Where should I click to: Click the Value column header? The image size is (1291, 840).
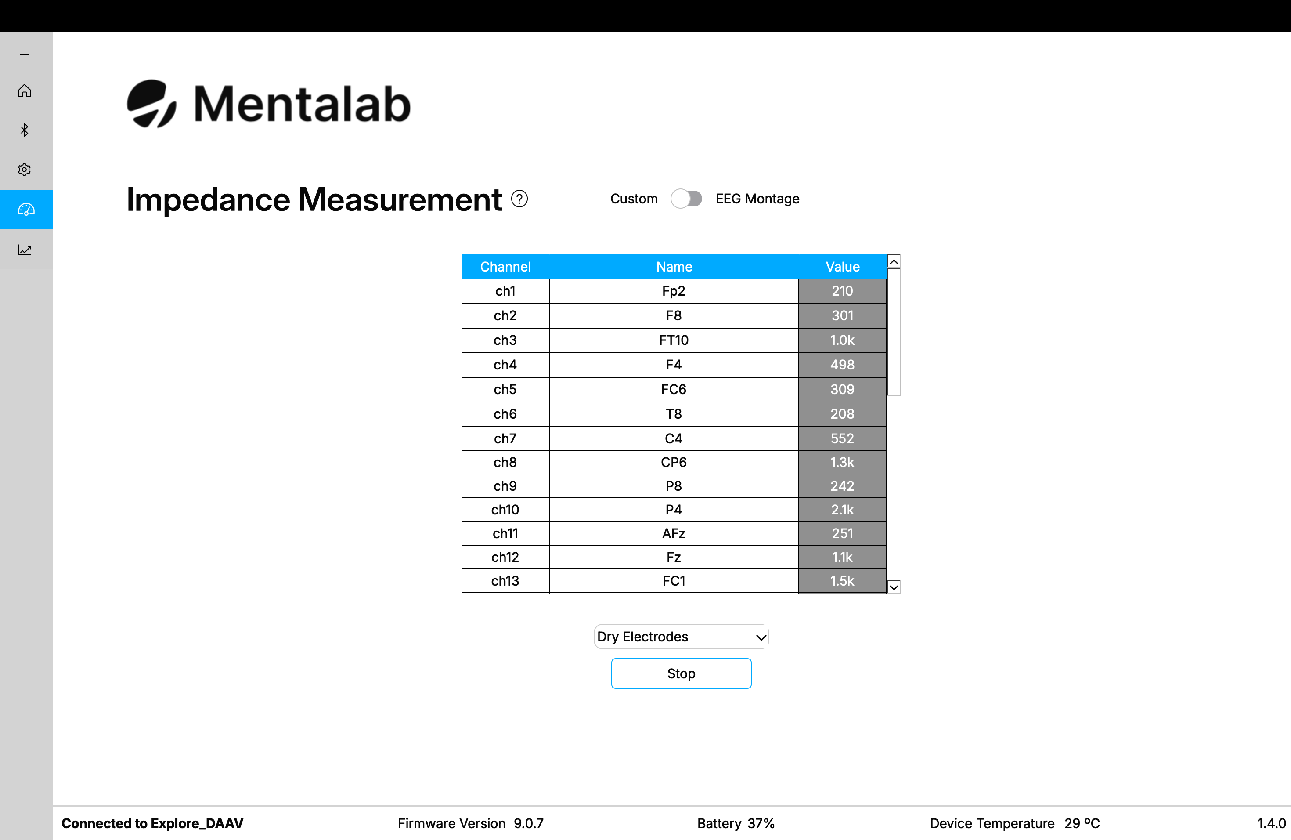point(842,266)
